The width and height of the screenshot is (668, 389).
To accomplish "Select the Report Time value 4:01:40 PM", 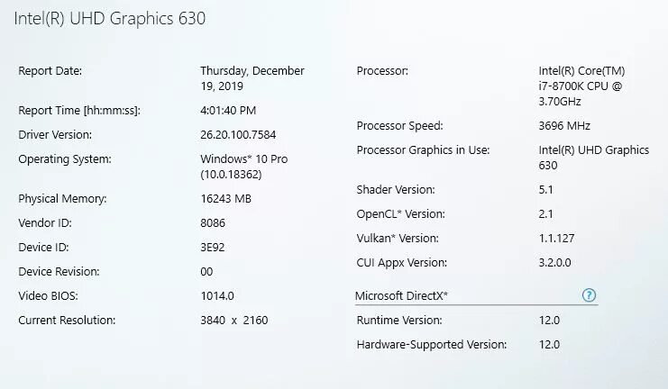I will 228,111.
